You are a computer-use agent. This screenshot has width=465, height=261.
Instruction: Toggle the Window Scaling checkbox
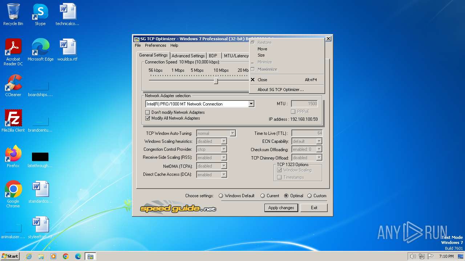click(279, 170)
